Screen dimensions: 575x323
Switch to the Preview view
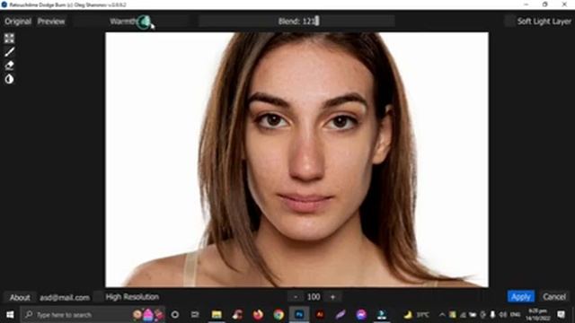(51, 22)
